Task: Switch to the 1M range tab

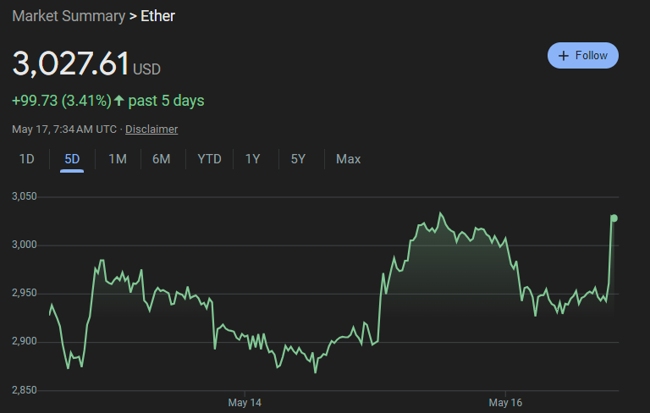Action: point(118,159)
